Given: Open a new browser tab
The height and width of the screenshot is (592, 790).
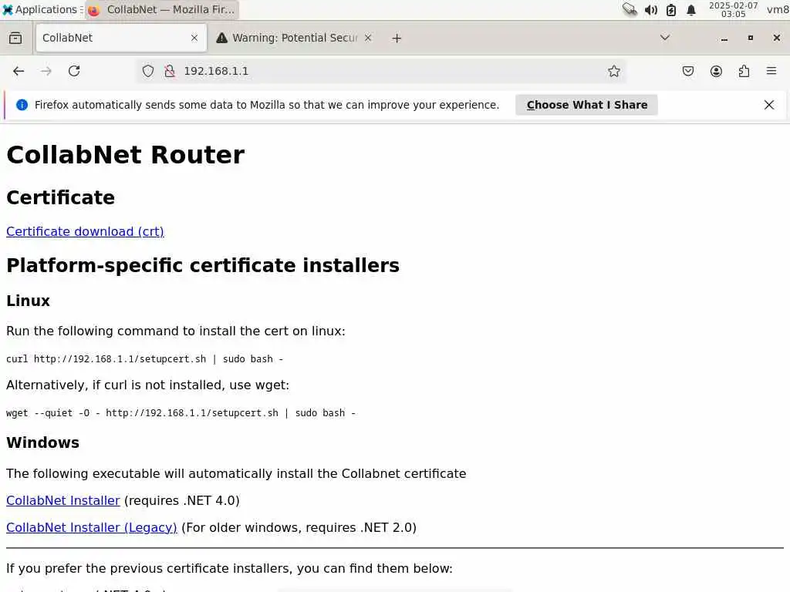Looking at the screenshot, I should (397, 39).
